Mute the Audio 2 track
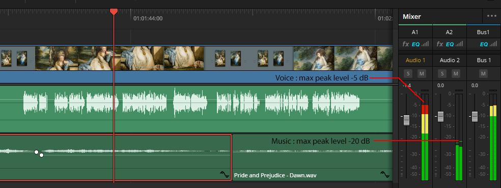Screen dimensions: 501x188 click(456, 74)
